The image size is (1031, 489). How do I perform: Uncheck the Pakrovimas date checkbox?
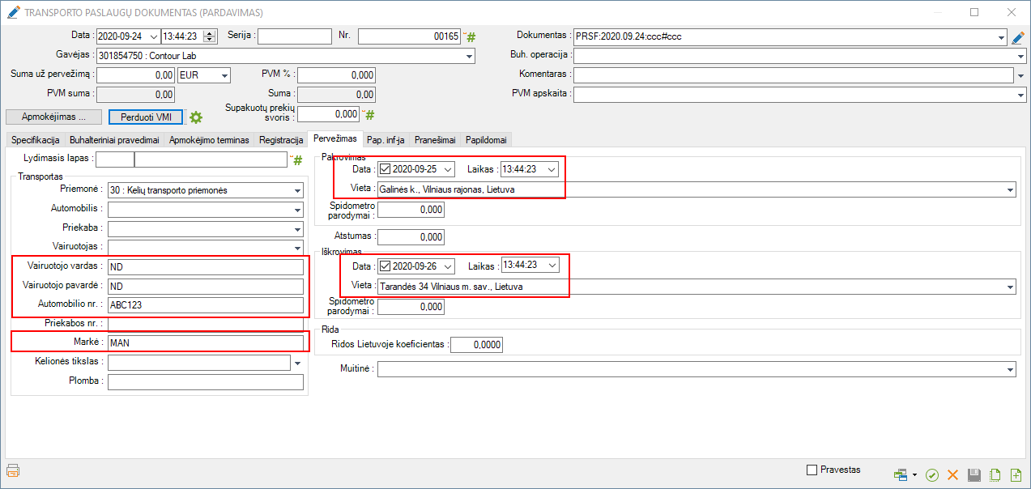385,170
